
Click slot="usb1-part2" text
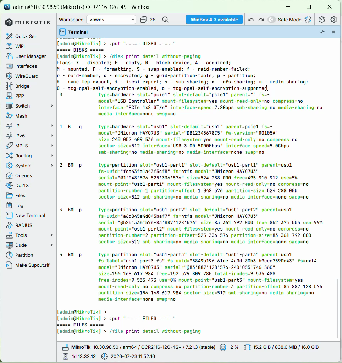tap(163, 210)
